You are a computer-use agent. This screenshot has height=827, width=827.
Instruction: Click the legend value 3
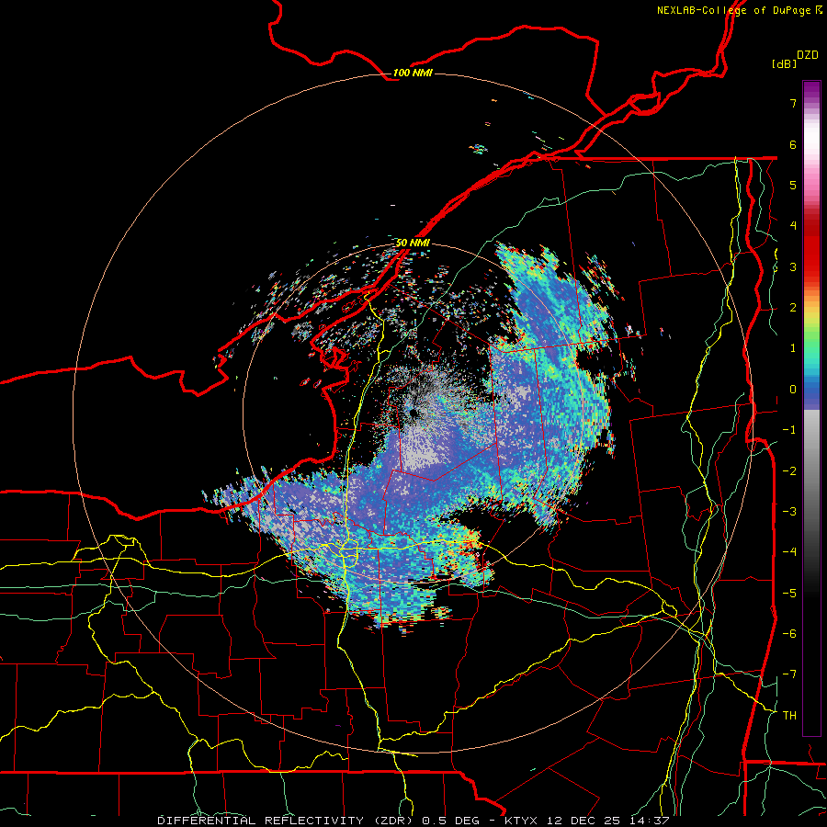pos(793,266)
